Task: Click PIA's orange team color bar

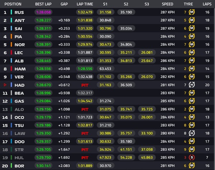Action: click(x=11, y=36)
